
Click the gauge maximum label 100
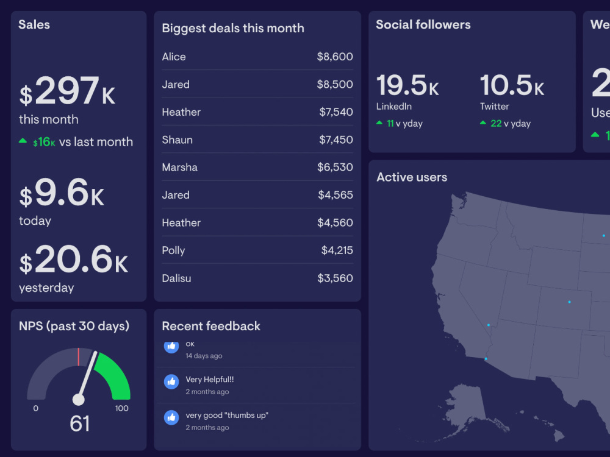pyautogui.click(x=121, y=408)
